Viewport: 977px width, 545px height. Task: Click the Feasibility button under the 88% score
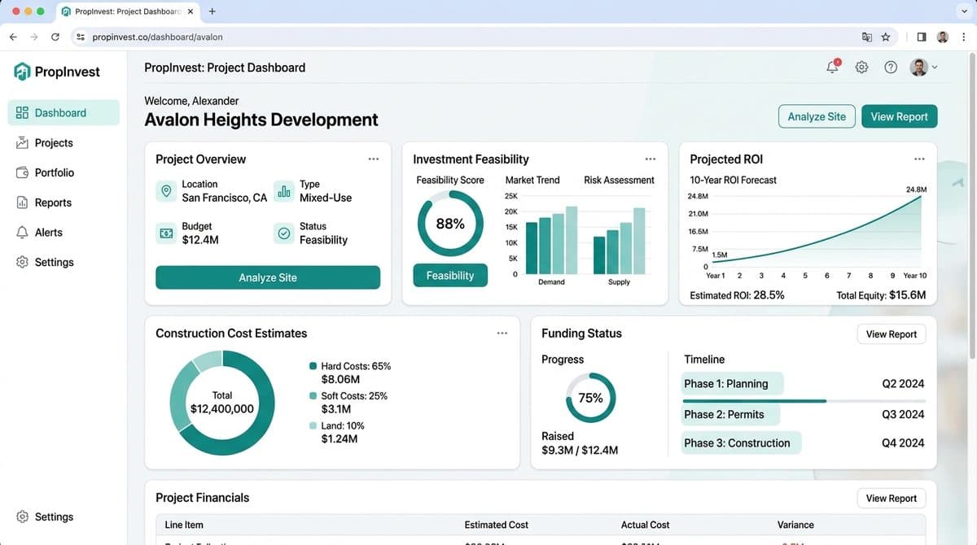[x=450, y=276]
